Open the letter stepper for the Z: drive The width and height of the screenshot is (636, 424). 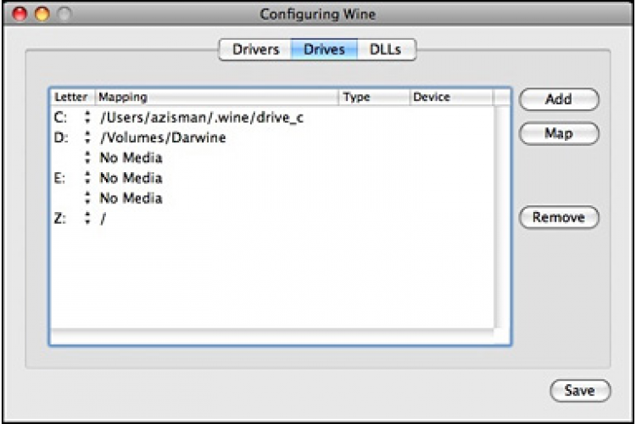[87, 218]
